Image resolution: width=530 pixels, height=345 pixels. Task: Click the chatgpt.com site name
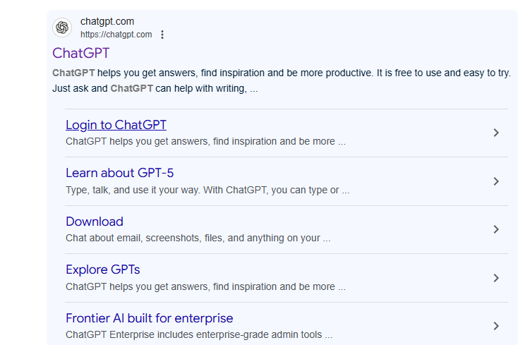tap(107, 21)
